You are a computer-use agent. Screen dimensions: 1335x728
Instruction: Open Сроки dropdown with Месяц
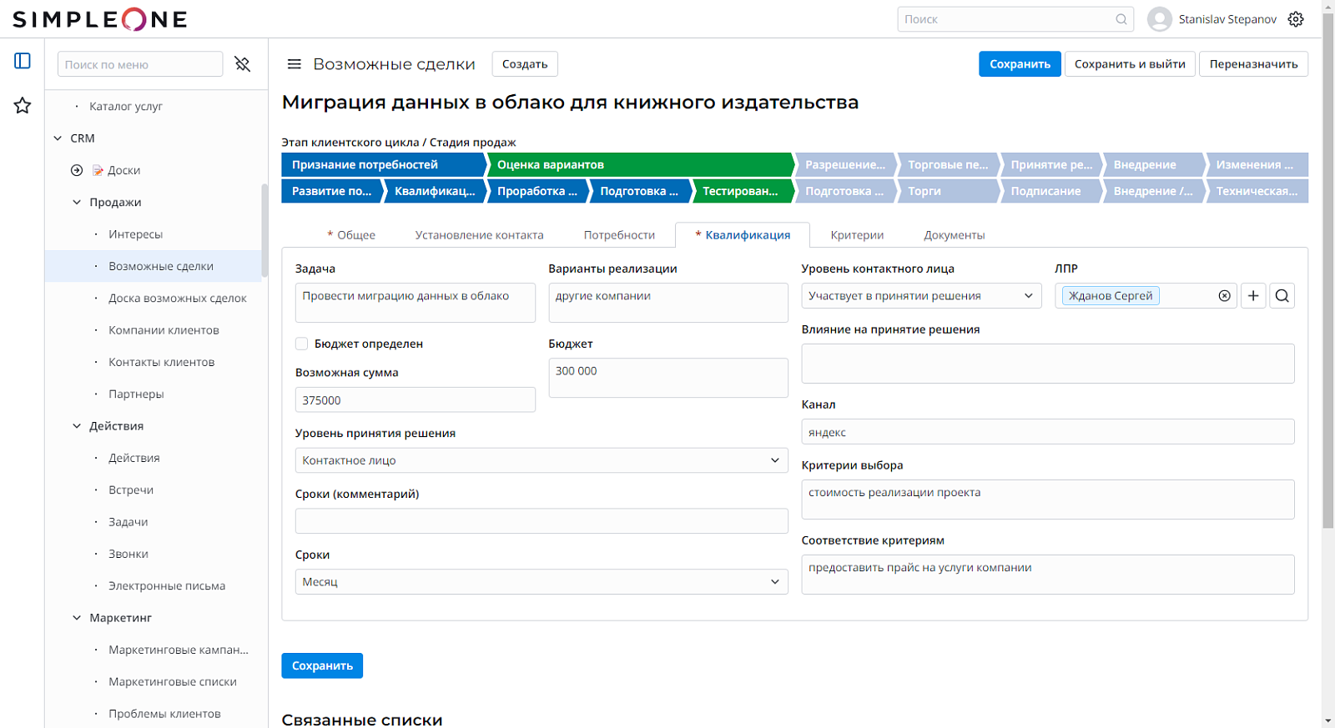point(542,582)
